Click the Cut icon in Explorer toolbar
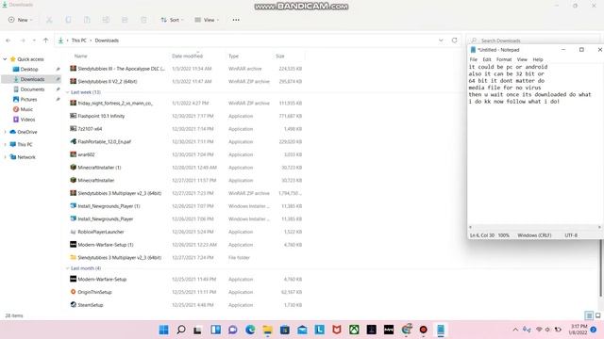 pos(49,20)
